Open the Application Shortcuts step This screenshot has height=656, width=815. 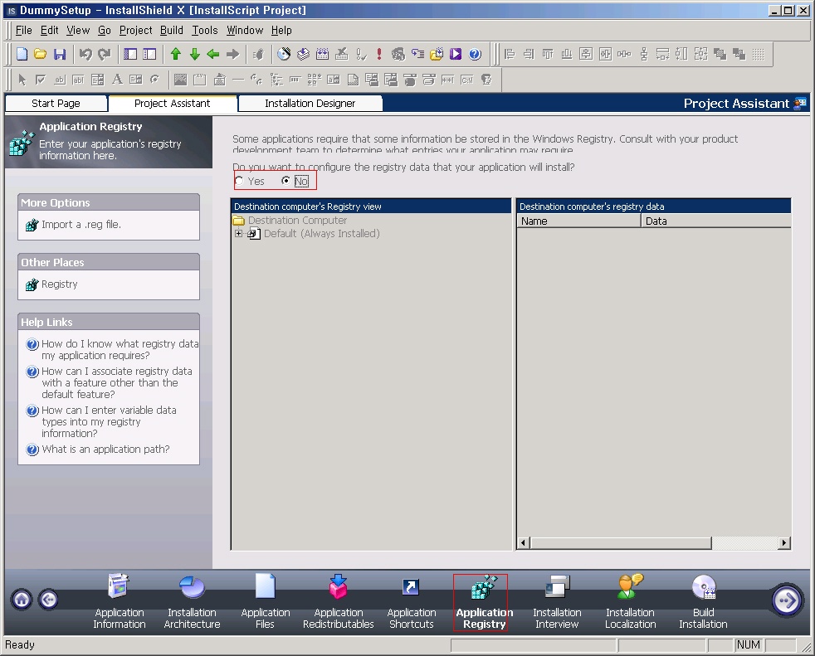coord(411,601)
